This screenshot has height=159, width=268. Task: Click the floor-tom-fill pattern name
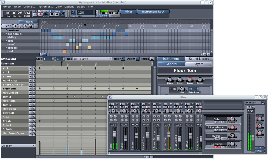point(15,34)
